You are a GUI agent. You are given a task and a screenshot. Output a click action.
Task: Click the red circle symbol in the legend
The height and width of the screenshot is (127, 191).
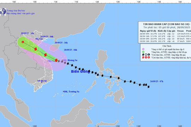(x=146, y=58)
